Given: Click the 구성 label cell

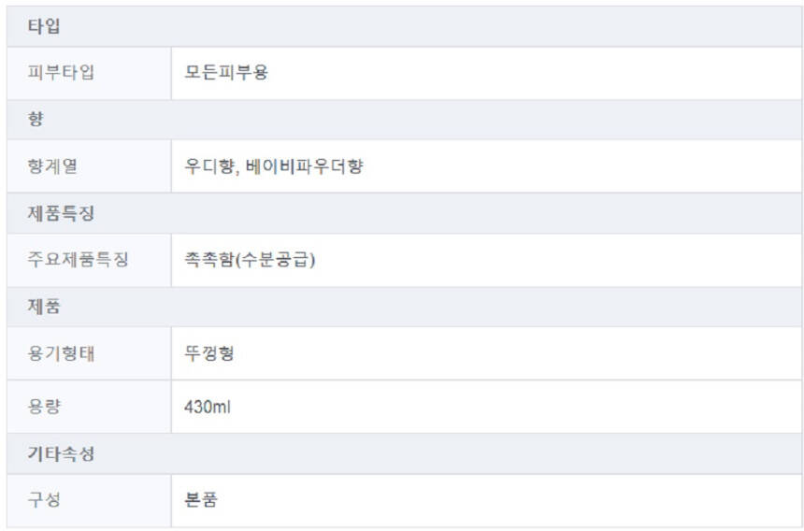Looking at the screenshot, I should click(44, 500).
